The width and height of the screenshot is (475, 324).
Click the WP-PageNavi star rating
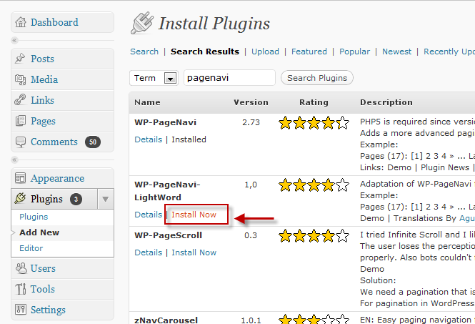(314, 123)
